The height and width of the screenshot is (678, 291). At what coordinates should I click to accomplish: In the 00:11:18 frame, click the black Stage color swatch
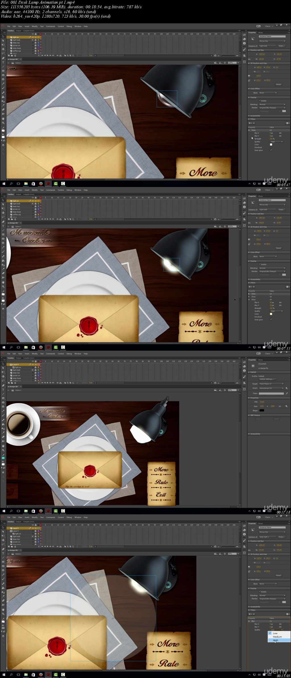262,410
